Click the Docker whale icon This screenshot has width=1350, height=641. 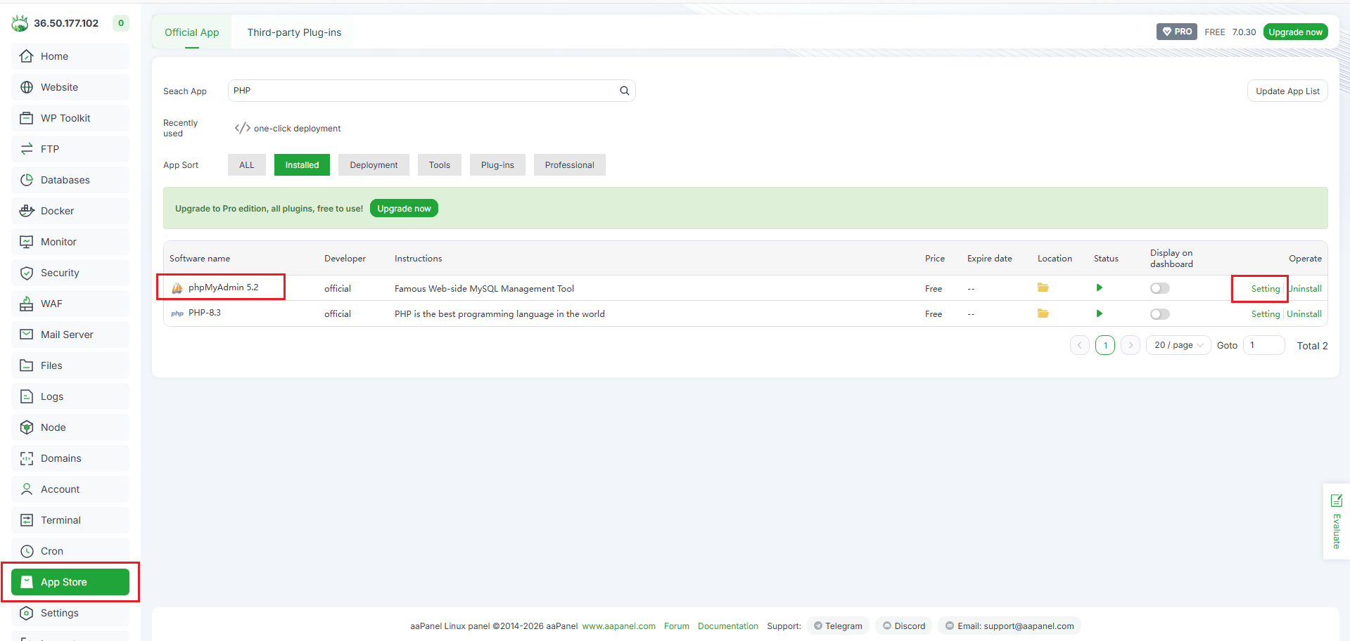pos(27,211)
